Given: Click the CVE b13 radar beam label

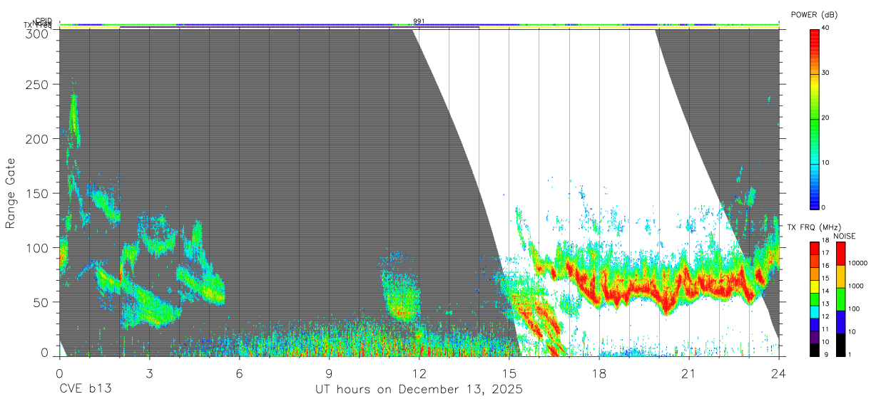Looking at the screenshot, I should click(x=85, y=389).
